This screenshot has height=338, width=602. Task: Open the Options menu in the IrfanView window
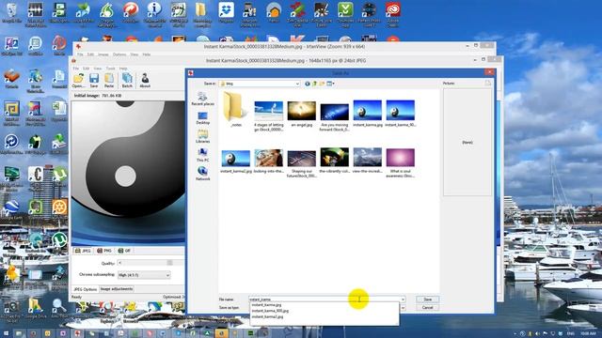pyautogui.click(x=119, y=54)
